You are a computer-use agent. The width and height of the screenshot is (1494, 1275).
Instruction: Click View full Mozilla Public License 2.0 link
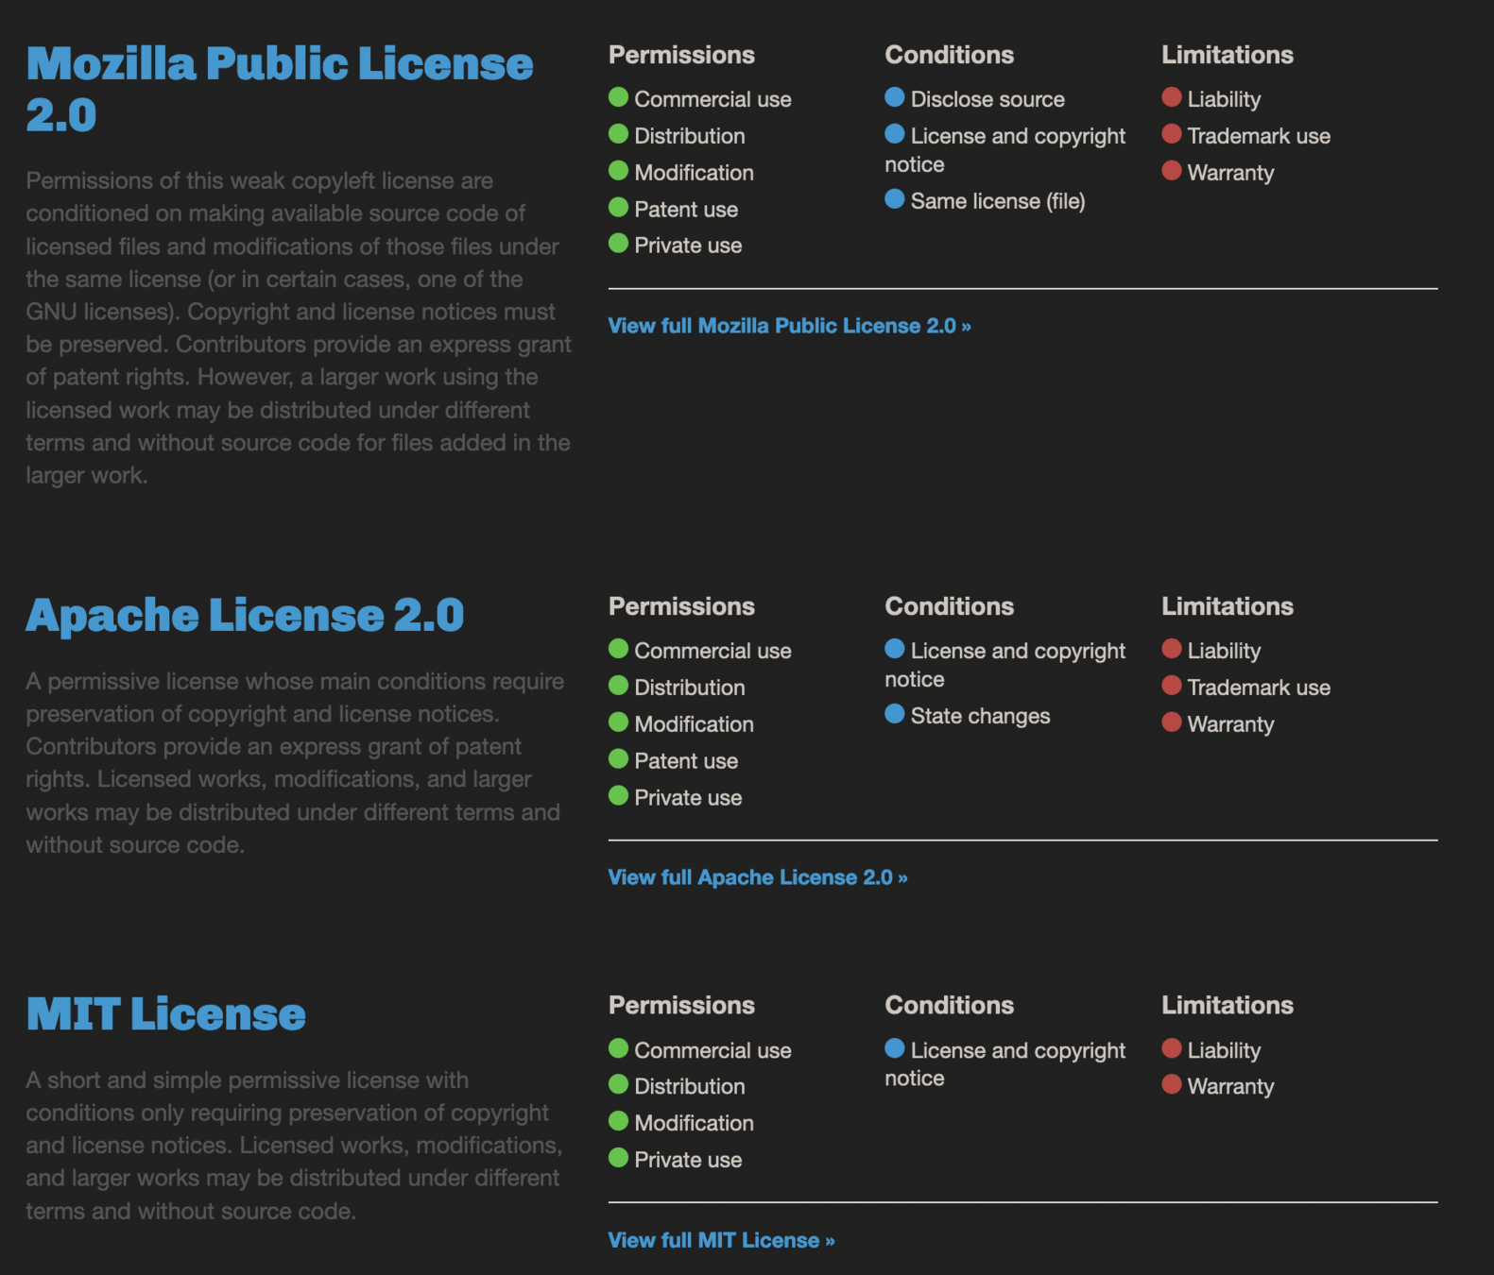(789, 326)
